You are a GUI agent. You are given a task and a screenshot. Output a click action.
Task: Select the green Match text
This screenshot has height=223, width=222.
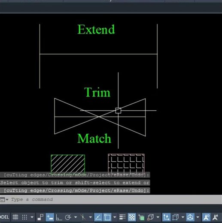(94, 139)
